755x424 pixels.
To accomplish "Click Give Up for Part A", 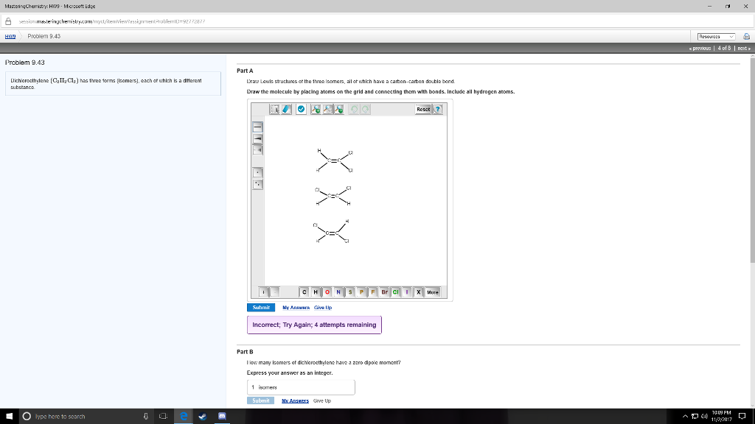I will pyautogui.click(x=323, y=308).
